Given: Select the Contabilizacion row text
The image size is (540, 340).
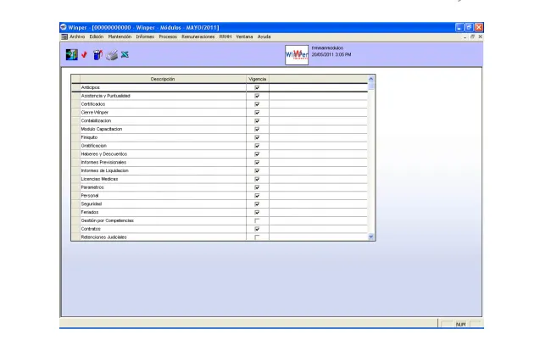Looking at the screenshot, I should 96,120.
